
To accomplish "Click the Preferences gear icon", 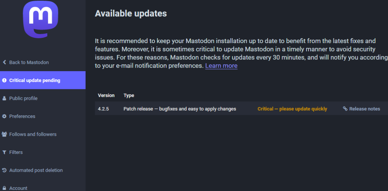I will tap(5, 116).
